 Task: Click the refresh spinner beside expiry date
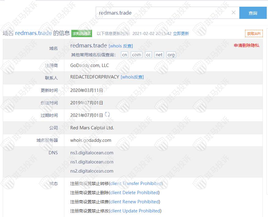(107, 114)
